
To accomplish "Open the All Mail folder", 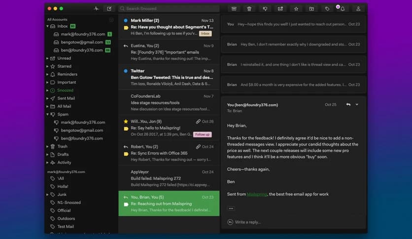I will (64, 106).
